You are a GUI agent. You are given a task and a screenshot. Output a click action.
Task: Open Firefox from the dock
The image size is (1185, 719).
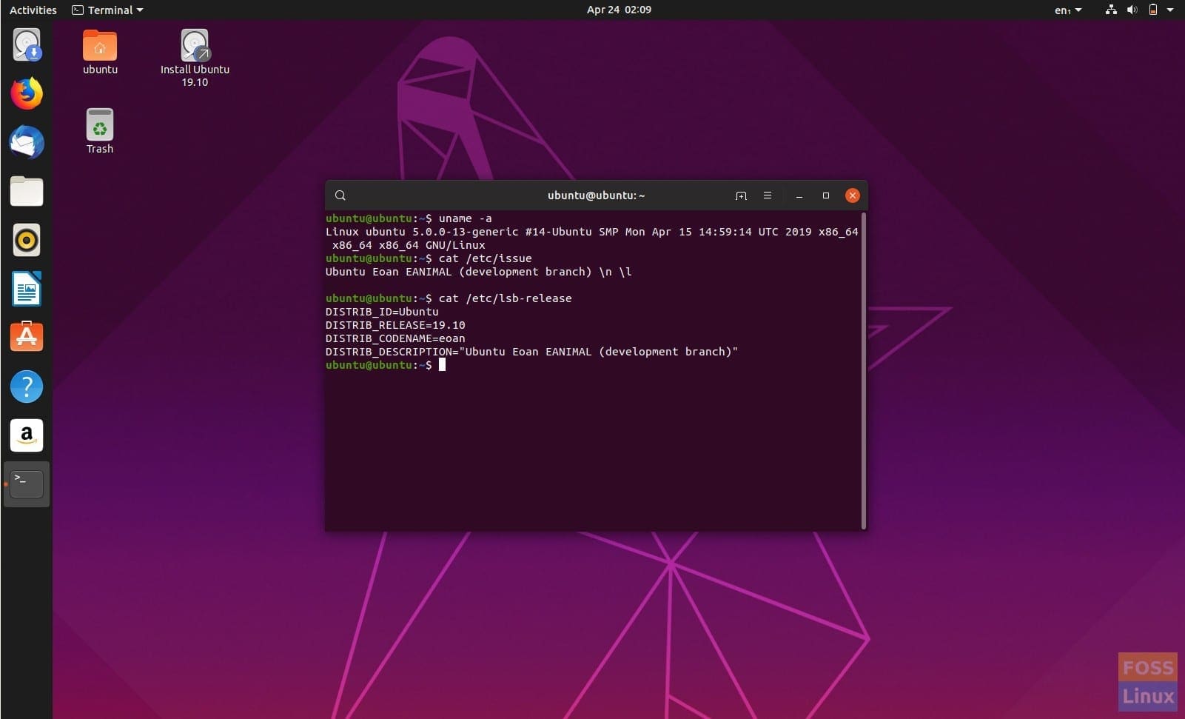[x=27, y=93]
